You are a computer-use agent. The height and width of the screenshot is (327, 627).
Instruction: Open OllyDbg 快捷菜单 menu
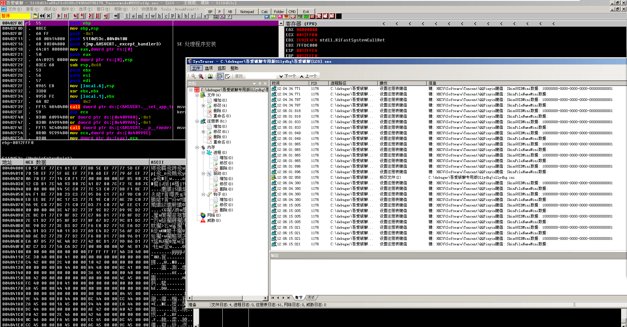[149, 9]
